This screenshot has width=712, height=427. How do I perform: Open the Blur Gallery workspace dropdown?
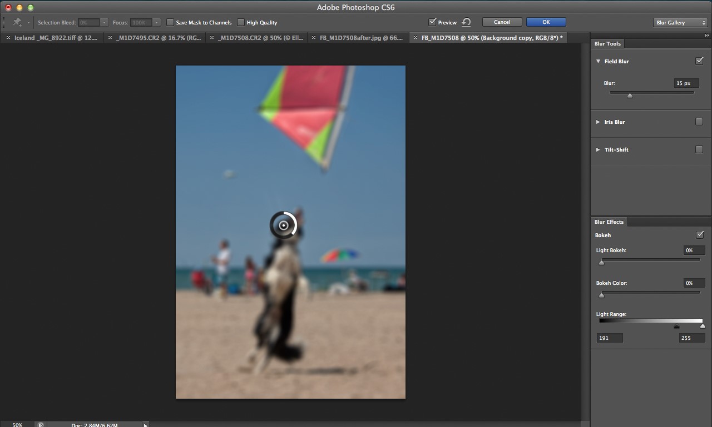(680, 22)
